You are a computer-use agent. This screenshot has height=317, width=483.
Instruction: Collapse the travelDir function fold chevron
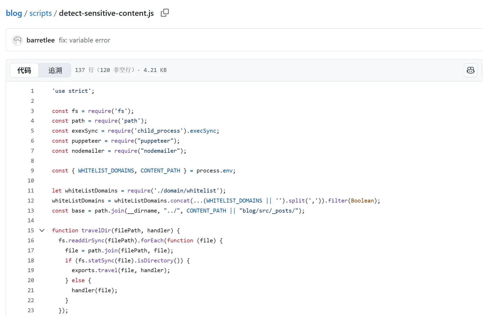(42, 230)
